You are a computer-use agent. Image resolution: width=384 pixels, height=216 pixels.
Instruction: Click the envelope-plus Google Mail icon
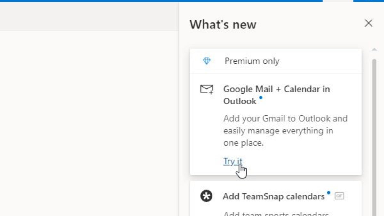click(206, 89)
